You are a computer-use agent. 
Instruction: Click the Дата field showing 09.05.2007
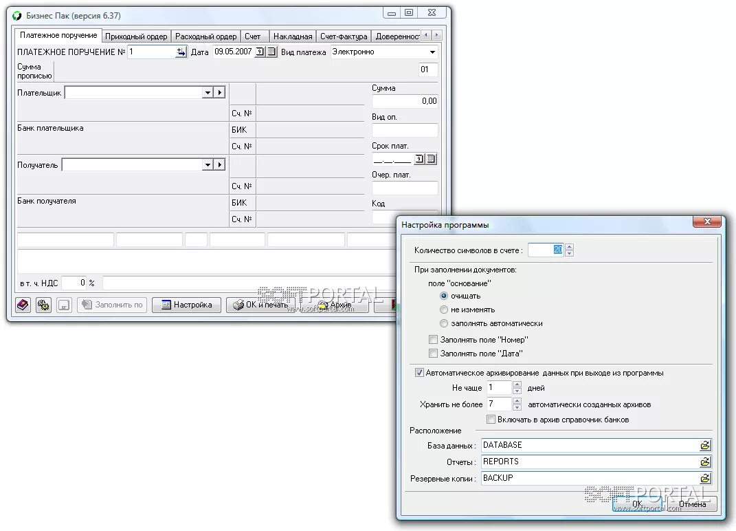click(233, 52)
